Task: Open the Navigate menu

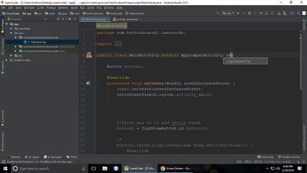Action: click(29, 8)
